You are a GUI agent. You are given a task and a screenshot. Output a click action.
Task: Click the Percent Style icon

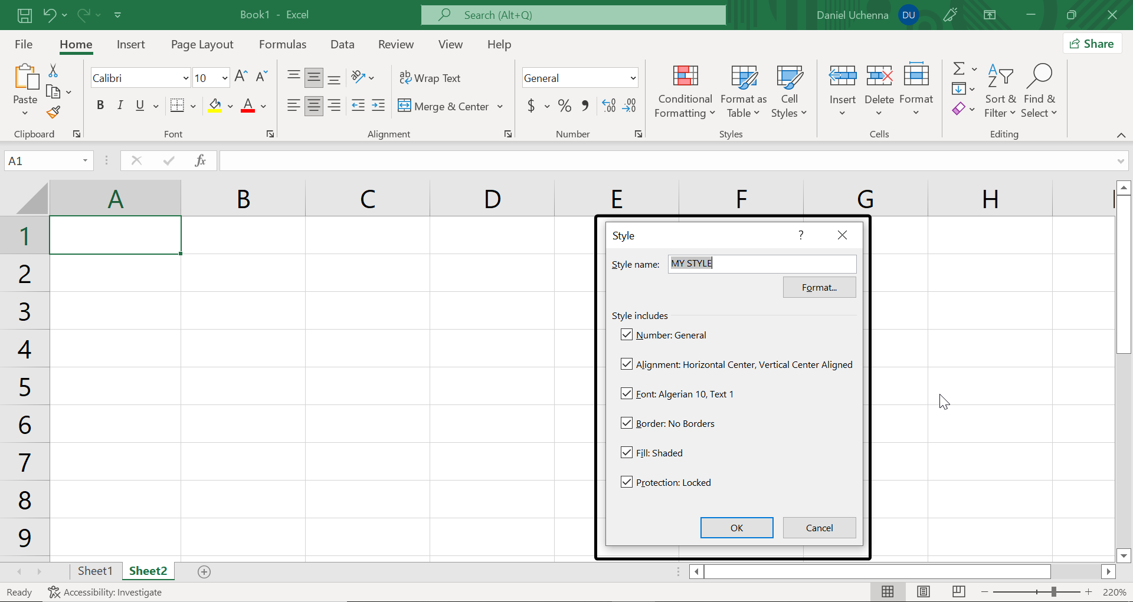point(564,106)
